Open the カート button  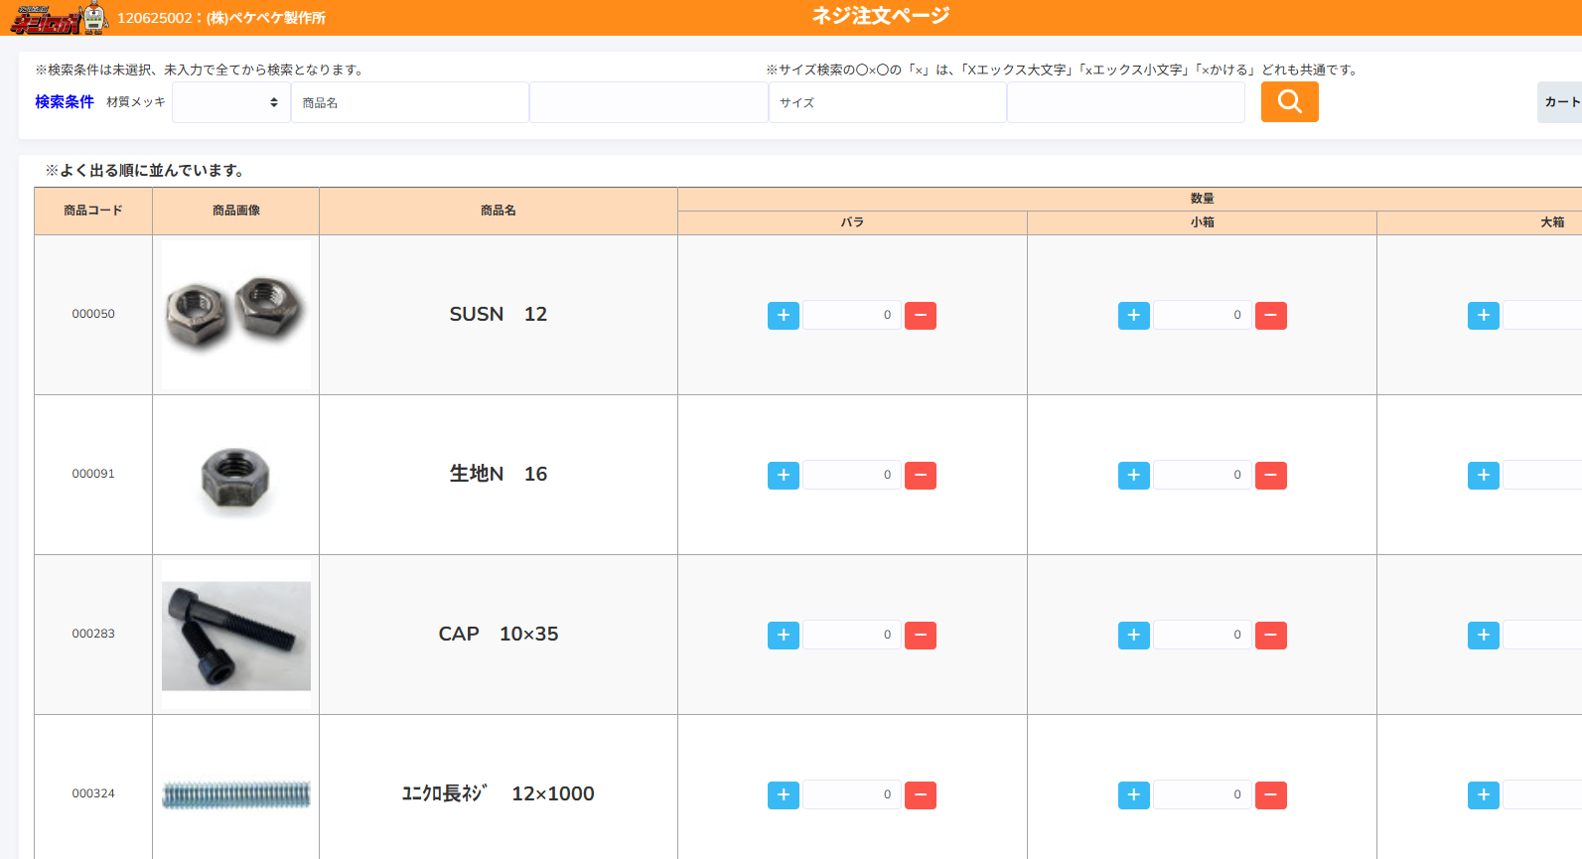tap(1560, 102)
